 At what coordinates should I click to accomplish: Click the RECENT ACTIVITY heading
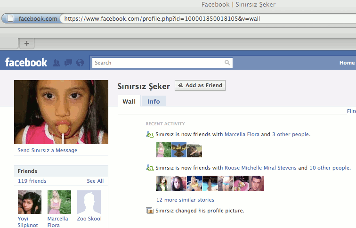coord(165,124)
